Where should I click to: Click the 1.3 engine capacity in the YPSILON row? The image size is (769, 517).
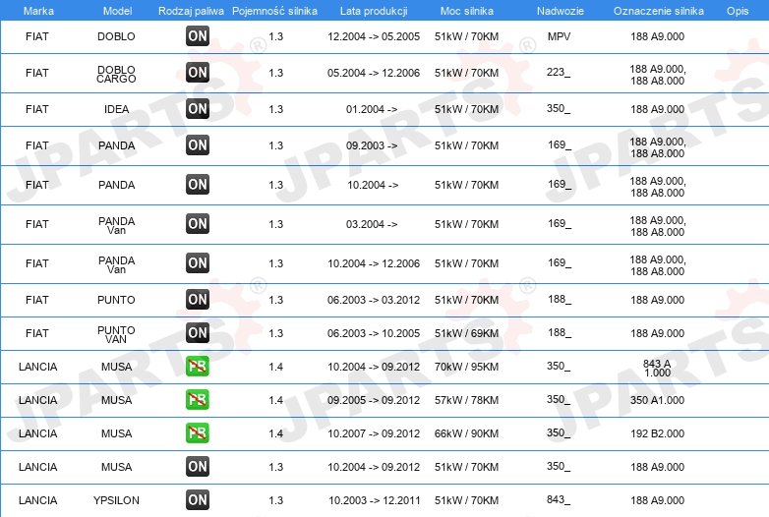(x=275, y=500)
